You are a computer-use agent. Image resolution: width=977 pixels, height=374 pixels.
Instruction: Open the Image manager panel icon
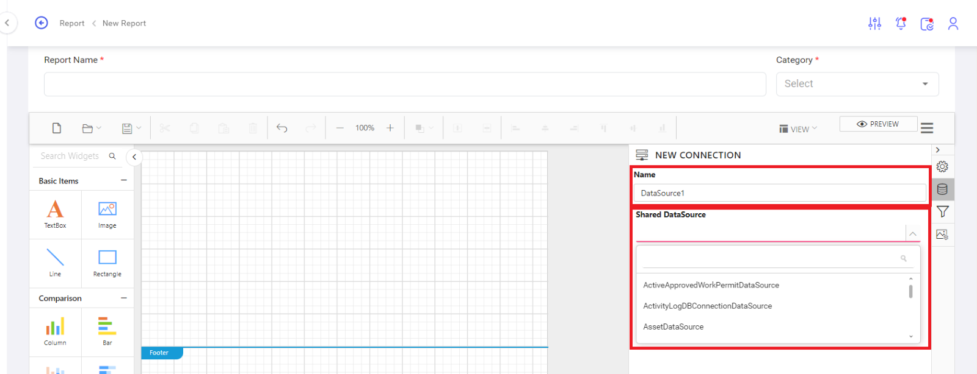click(942, 235)
